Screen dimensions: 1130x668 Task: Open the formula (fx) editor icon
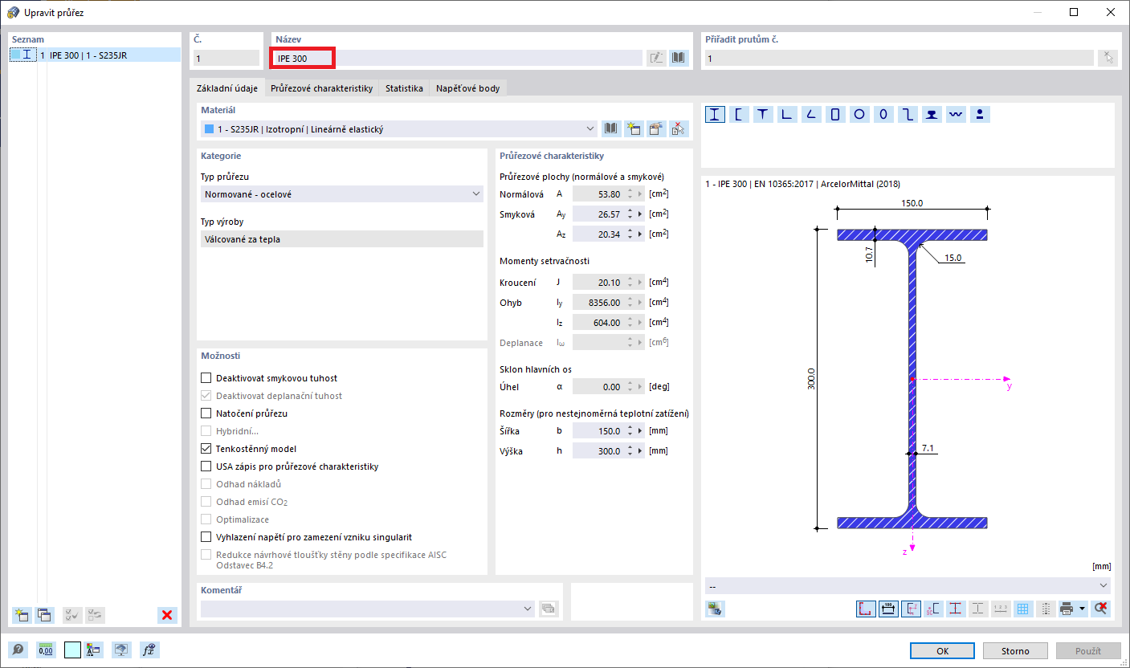149,650
